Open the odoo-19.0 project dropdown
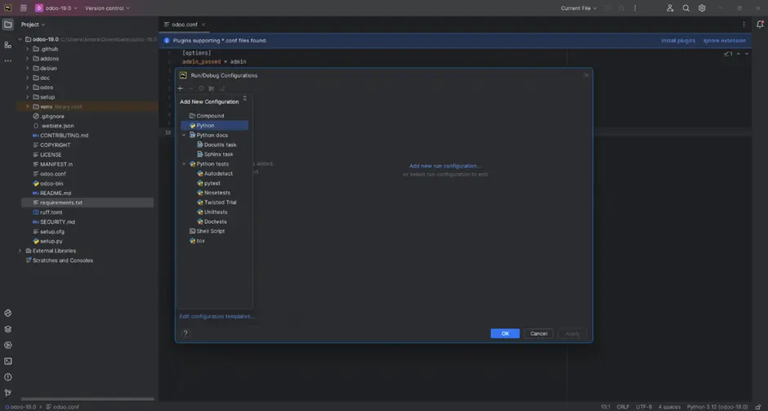 coord(56,8)
